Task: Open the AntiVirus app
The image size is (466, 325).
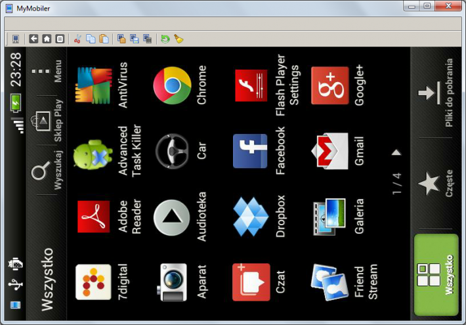Action: (x=94, y=85)
